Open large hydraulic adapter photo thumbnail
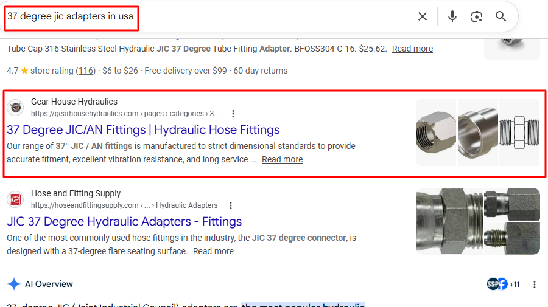The height and width of the screenshot is (307, 548). pos(449,224)
